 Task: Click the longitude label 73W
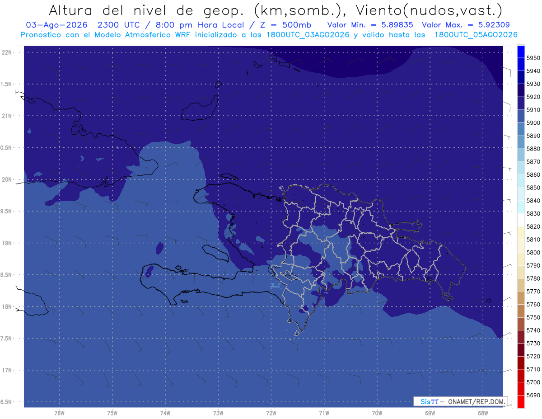tap(218, 413)
